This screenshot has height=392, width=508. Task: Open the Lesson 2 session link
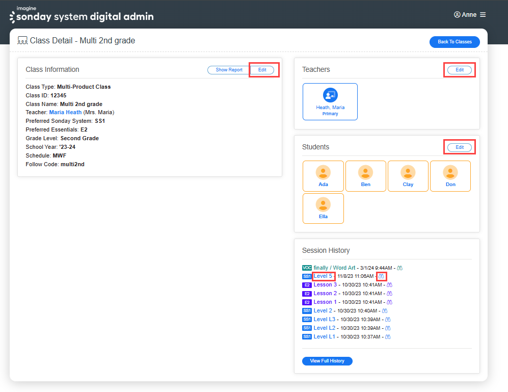325,293
